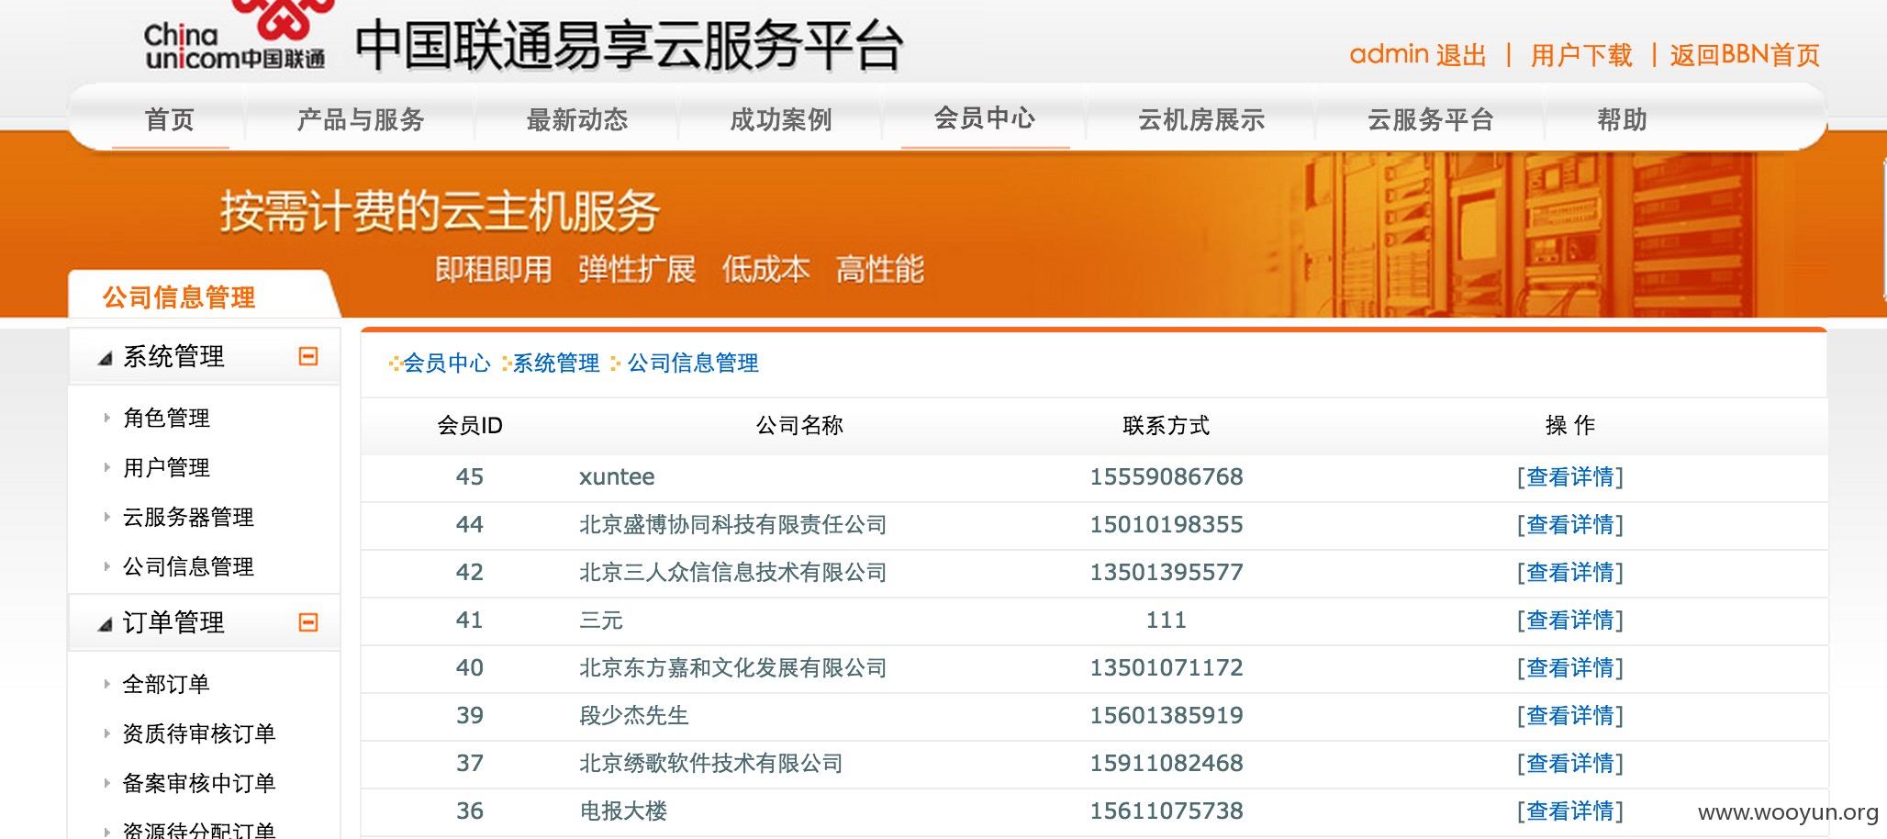1887x839 pixels.
Task: Select member ID 45 cell
Action: (470, 477)
